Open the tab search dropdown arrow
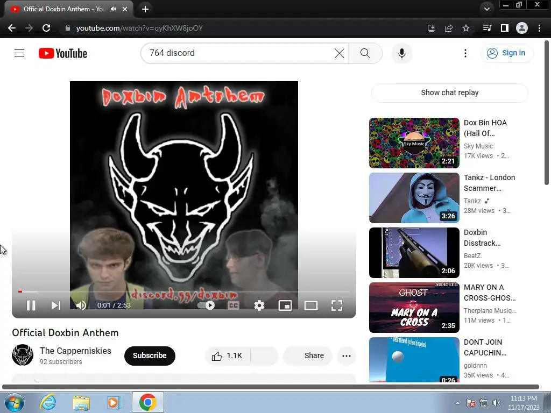The height and width of the screenshot is (413, 551). [x=486, y=9]
